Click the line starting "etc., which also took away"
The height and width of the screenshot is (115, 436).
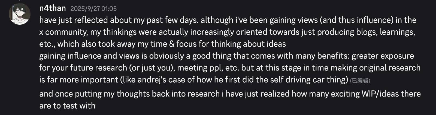(162, 44)
